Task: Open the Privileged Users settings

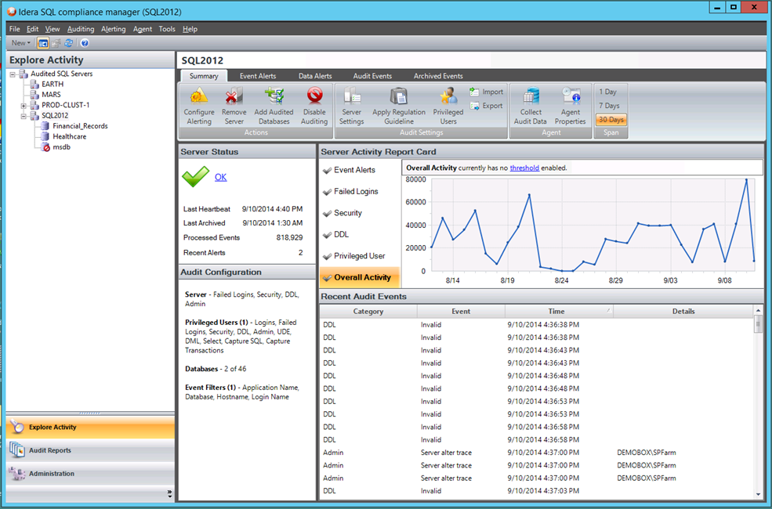Action: pyautogui.click(x=448, y=97)
